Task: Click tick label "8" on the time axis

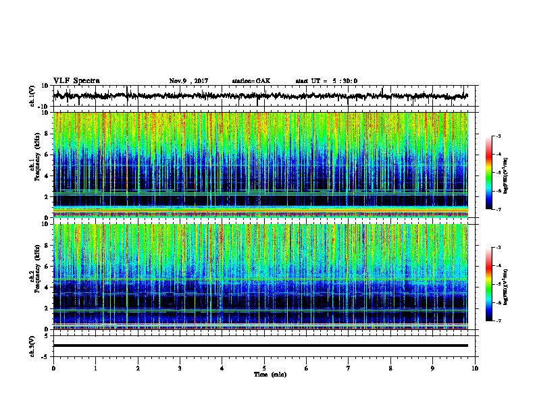Action: pos(390,368)
